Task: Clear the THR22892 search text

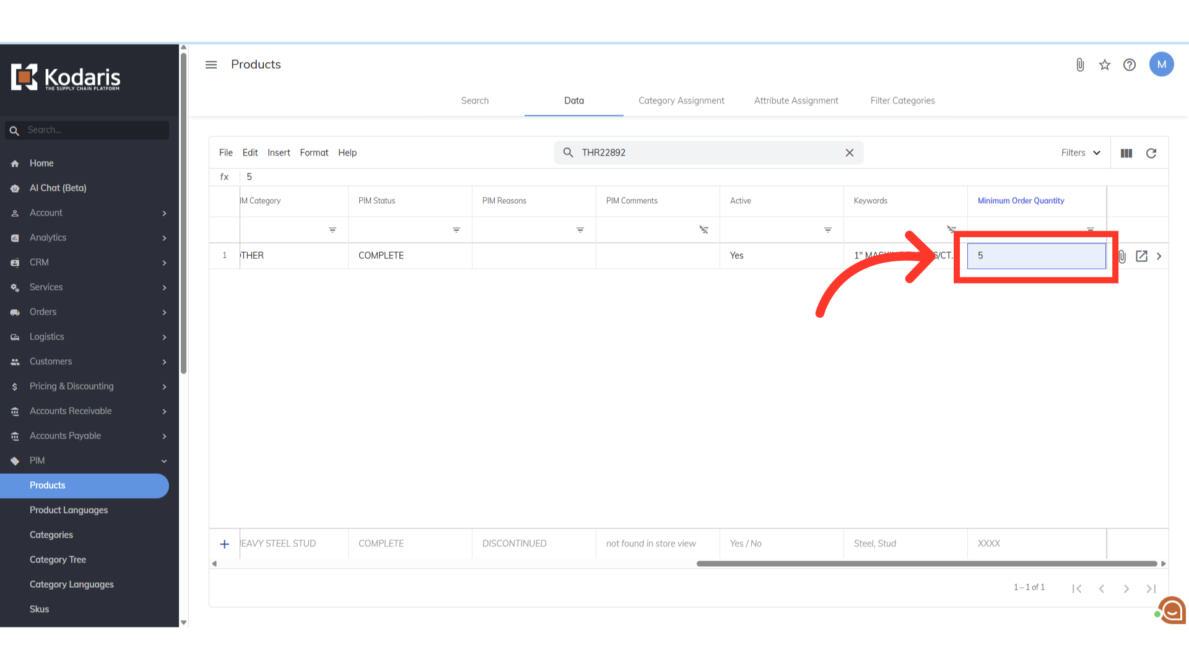Action: 849,153
